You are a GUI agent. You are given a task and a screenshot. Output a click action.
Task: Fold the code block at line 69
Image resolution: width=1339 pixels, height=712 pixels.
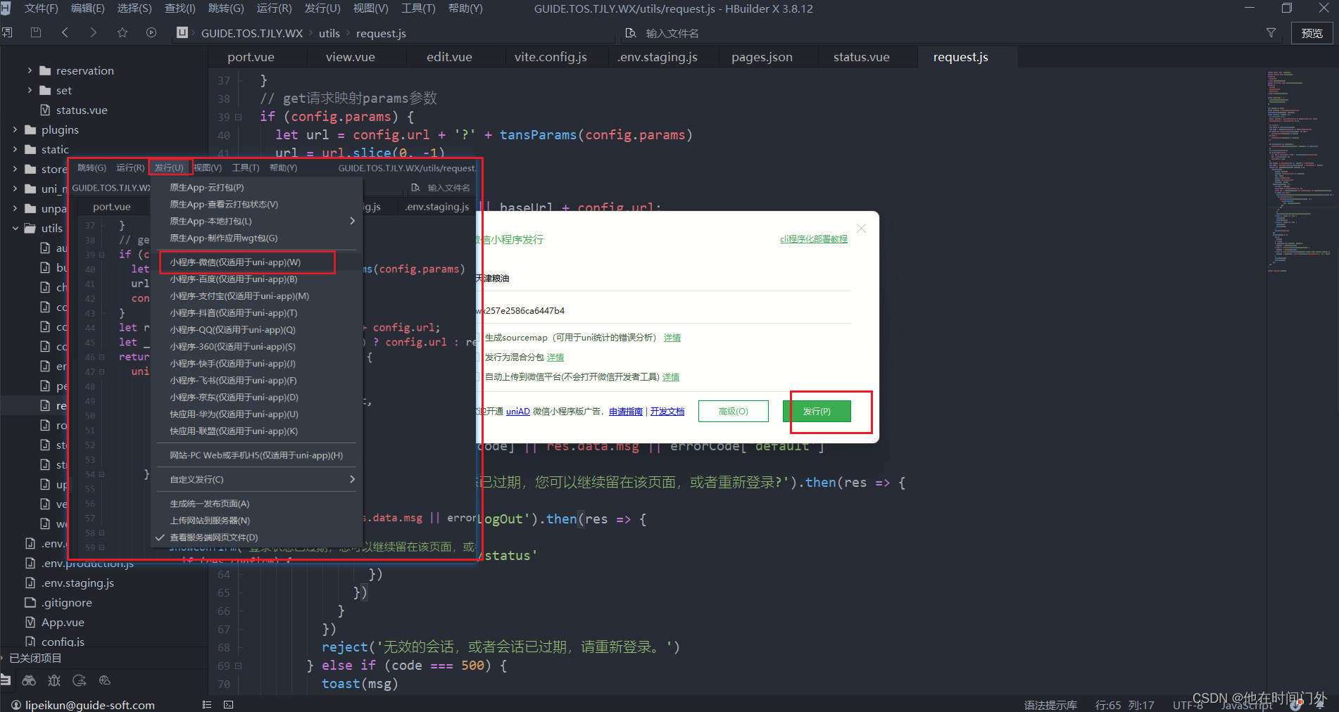coord(238,666)
